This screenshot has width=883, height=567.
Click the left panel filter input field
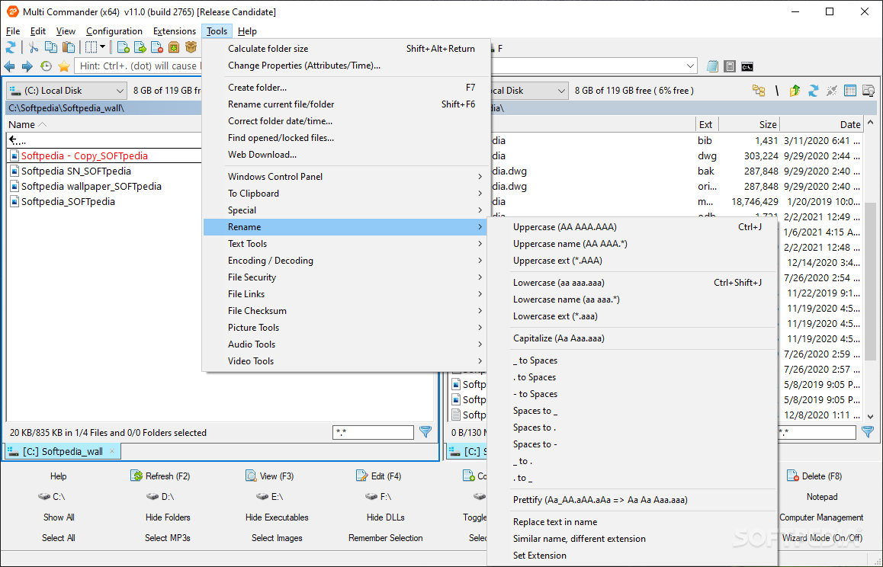(x=374, y=432)
